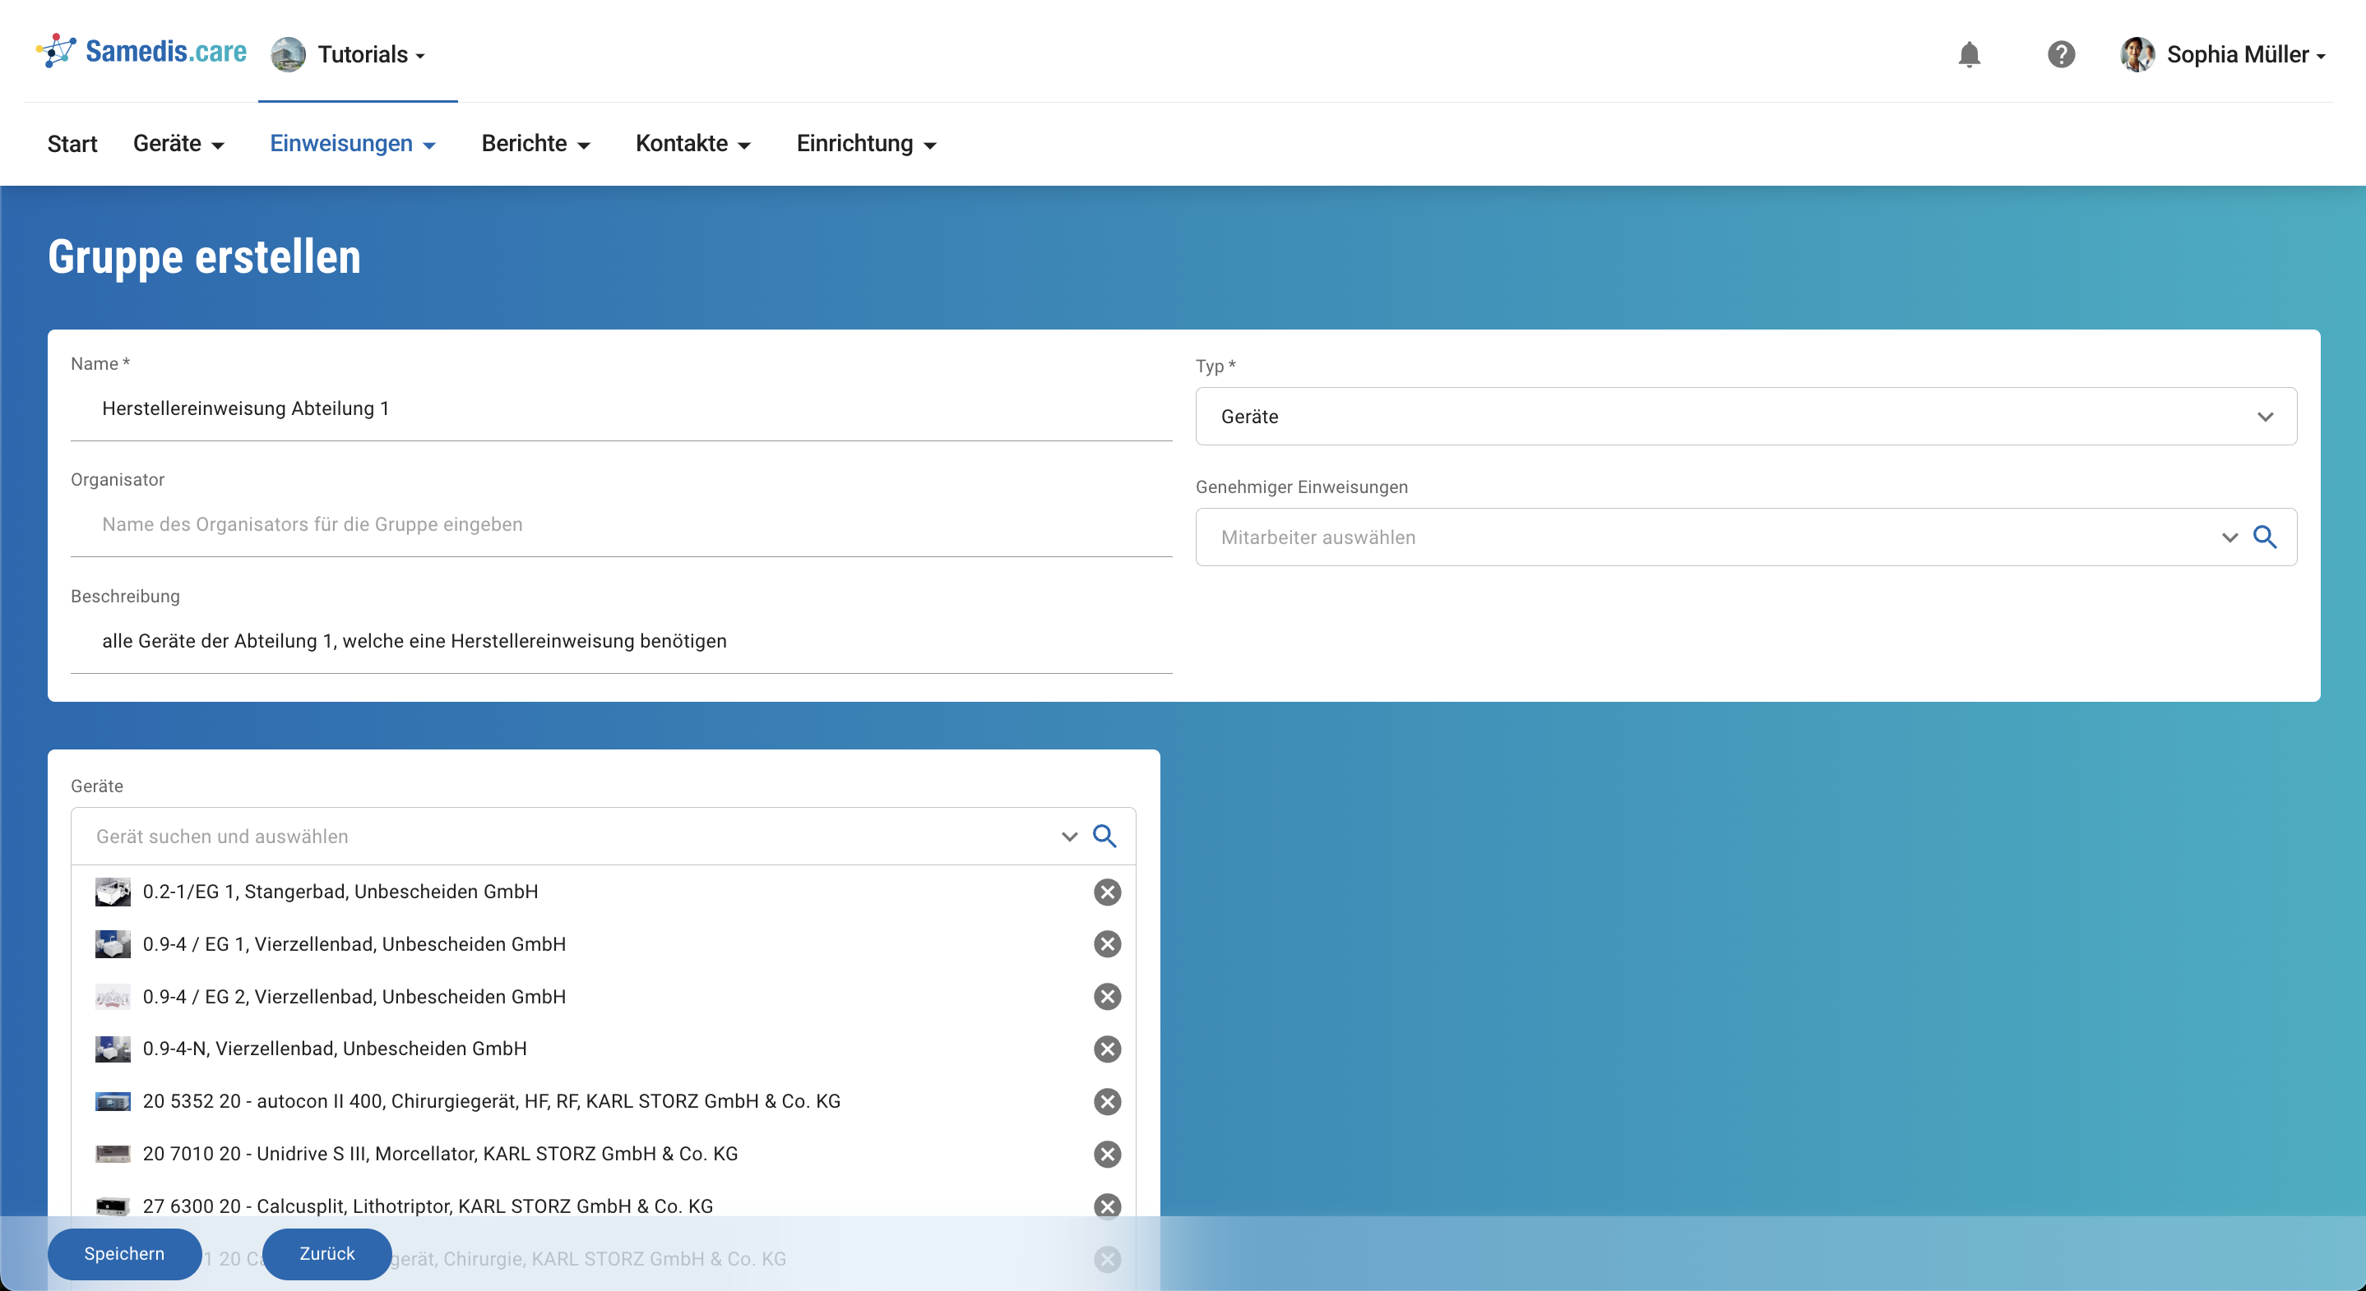2366x1291 pixels.
Task: Expand Gerät suchen und auswählen chevron
Action: coord(1068,837)
